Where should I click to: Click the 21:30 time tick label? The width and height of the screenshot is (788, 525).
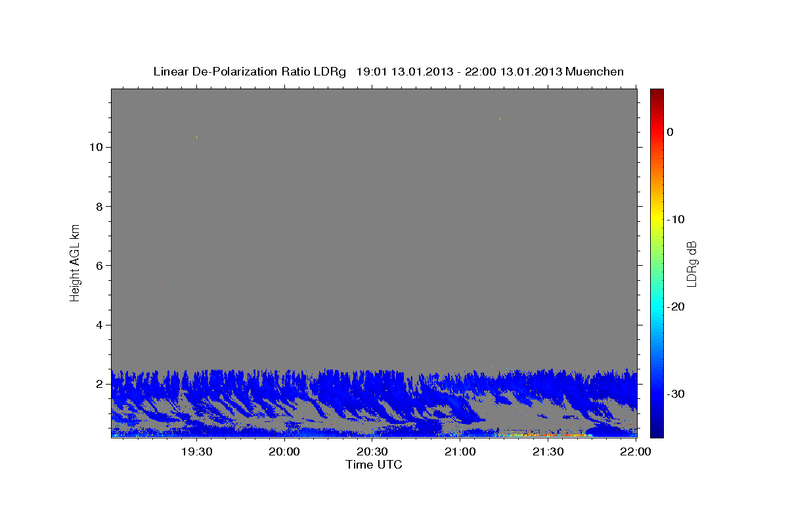[x=548, y=451]
